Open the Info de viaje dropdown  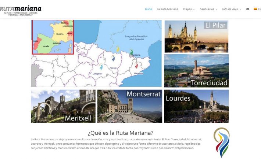[x=232, y=9]
